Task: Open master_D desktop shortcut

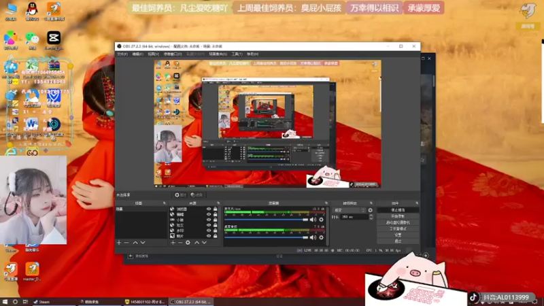Action: [32, 271]
